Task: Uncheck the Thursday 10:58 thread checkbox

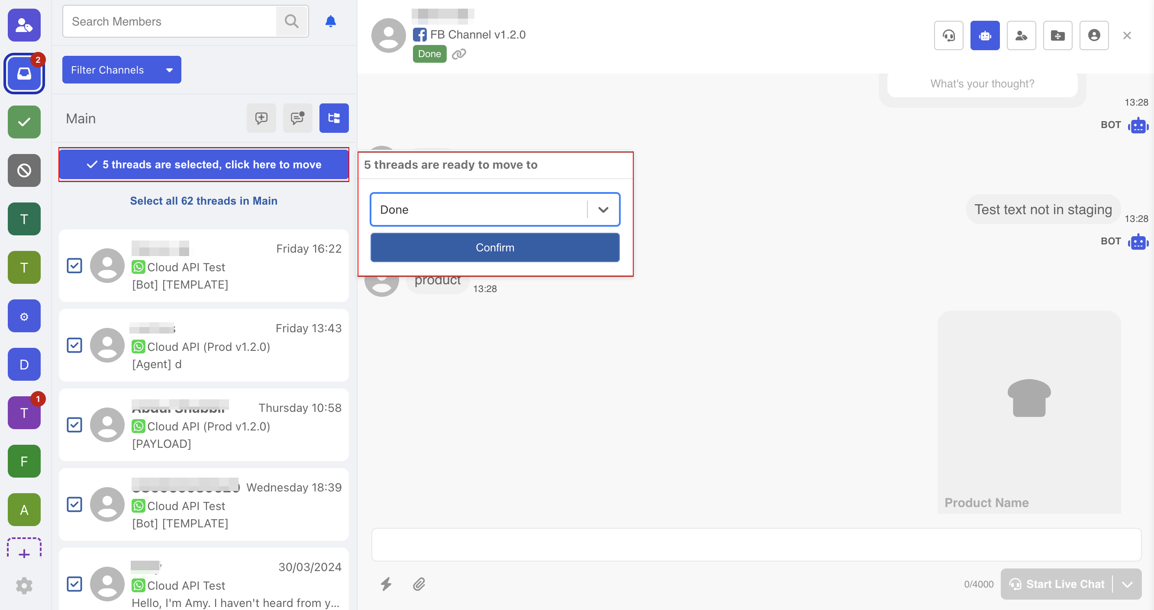Action: coord(74,424)
